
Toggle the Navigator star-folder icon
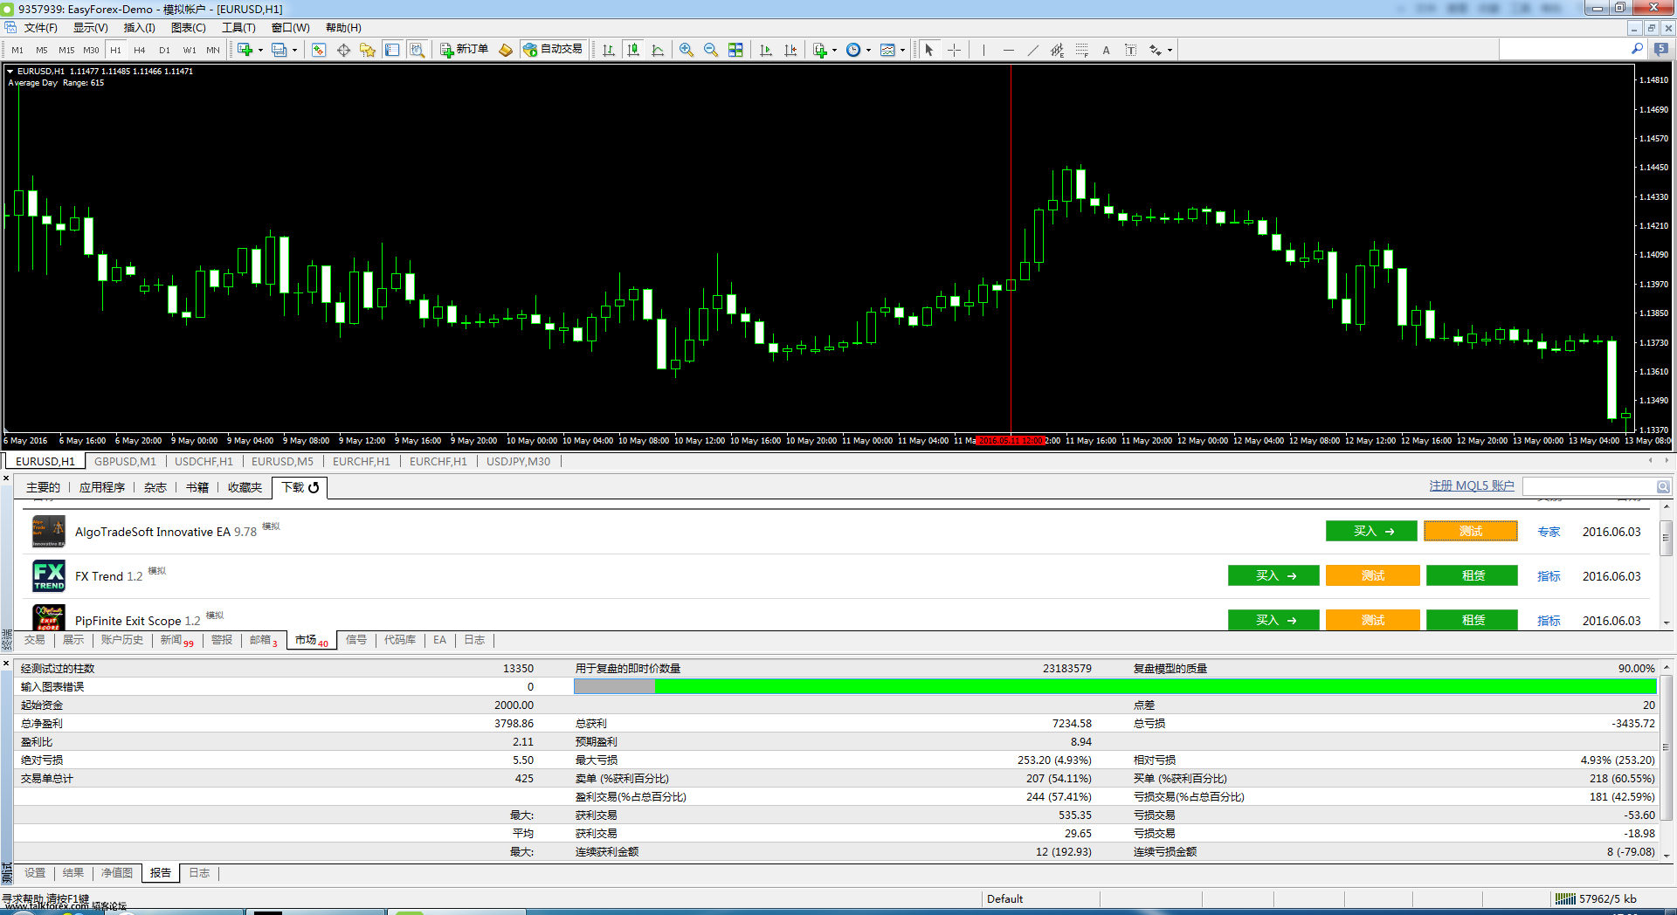click(x=368, y=50)
